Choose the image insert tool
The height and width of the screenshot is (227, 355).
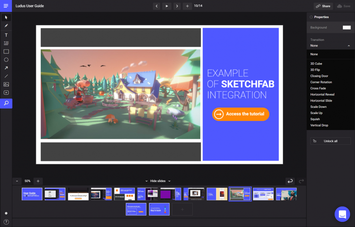(x=6, y=84)
